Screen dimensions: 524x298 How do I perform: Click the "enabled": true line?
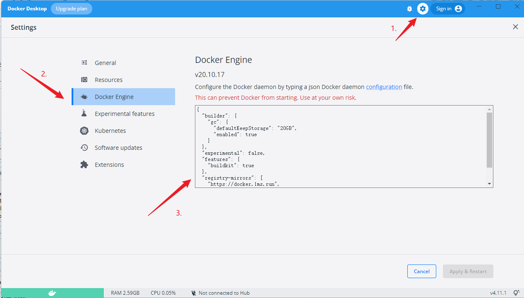tap(235, 135)
